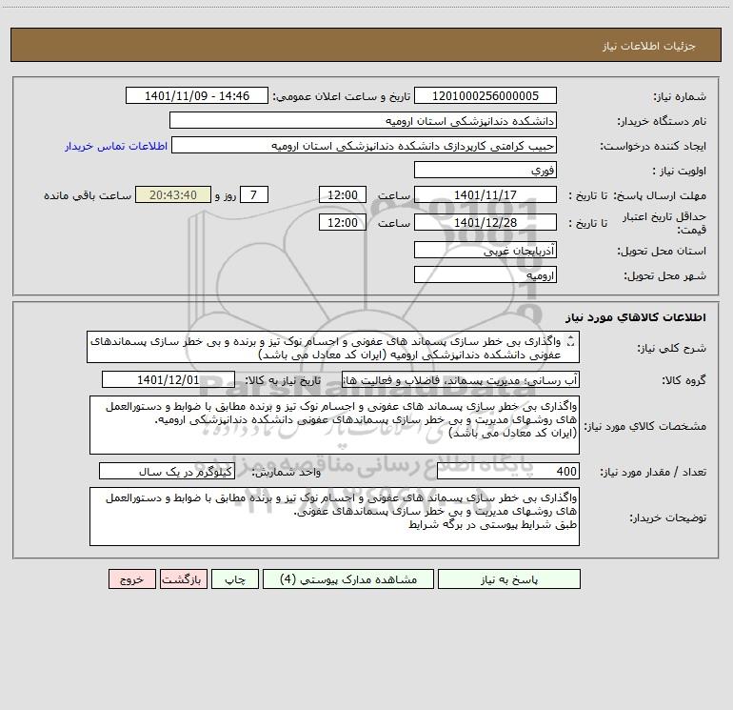Click the quantity field showing 400
733x710 pixels.
(x=508, y=472)
